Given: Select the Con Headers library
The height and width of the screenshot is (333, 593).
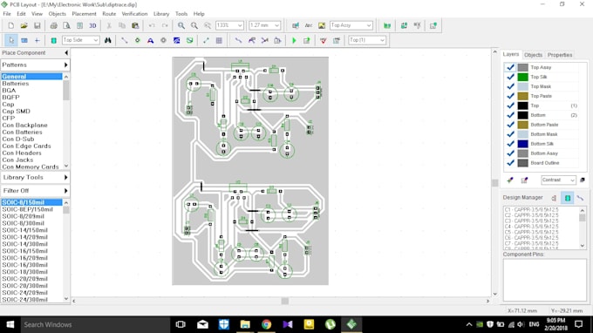Looking at the screenshot, I should coord(22,153).
